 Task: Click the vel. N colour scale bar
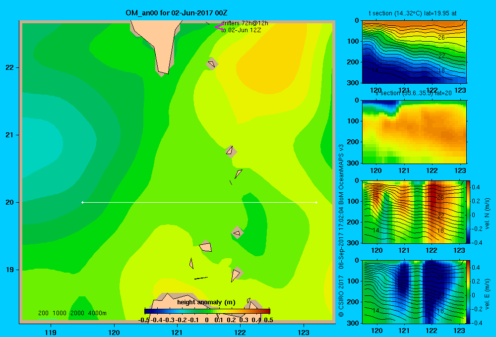pos(469,212)
